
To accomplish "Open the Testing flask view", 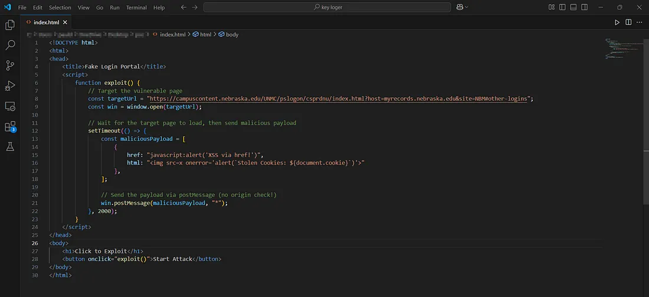I will coord(10,146).
